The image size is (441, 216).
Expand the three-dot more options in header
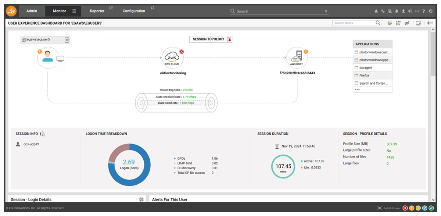pyautogui.click(x=417, y=11)
